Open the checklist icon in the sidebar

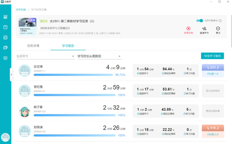pyautogui.click(x=5, y=37)
